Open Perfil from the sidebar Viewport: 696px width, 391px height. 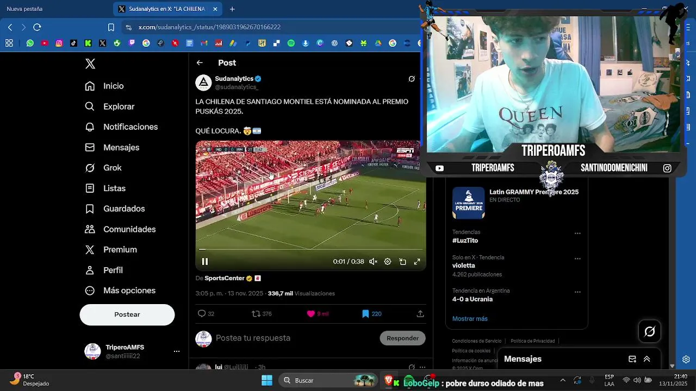pos(104,270)
